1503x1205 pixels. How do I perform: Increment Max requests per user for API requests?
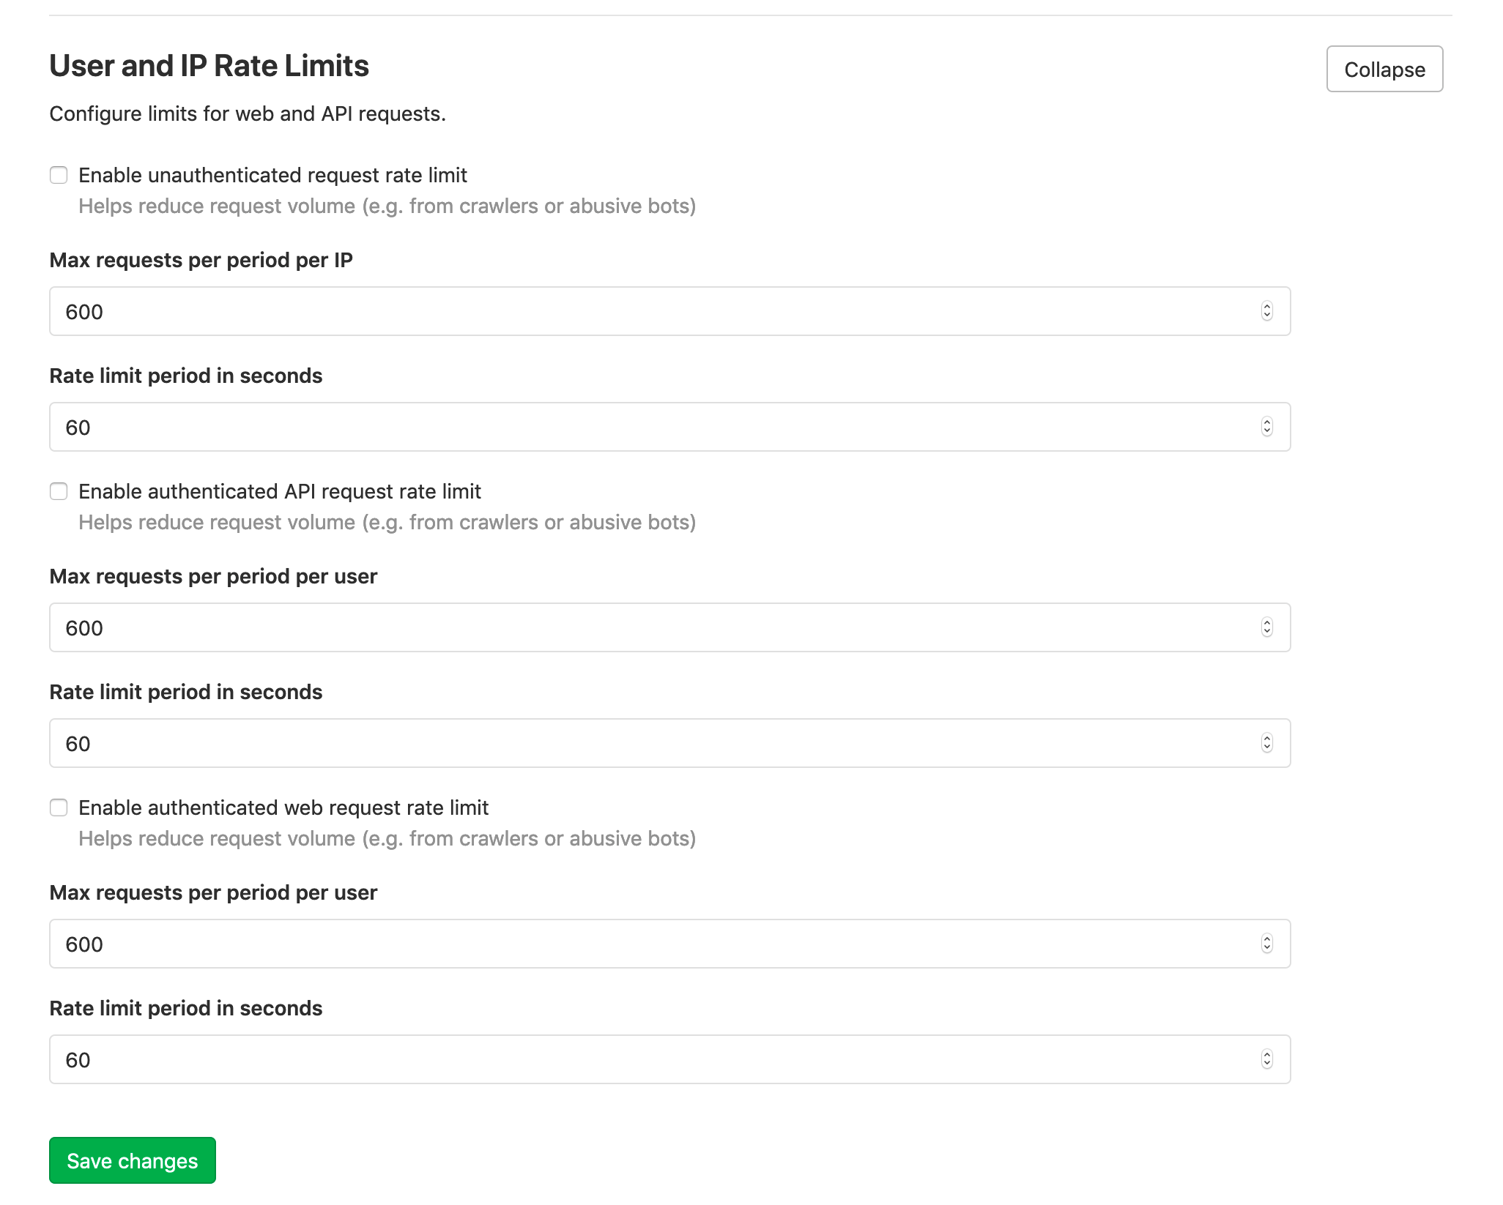click(x=1267, y=623)
